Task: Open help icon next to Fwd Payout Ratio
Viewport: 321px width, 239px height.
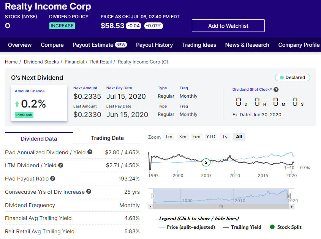Action: point(53,178)
